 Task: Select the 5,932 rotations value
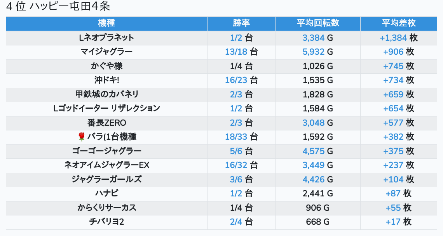pos(314,52)
